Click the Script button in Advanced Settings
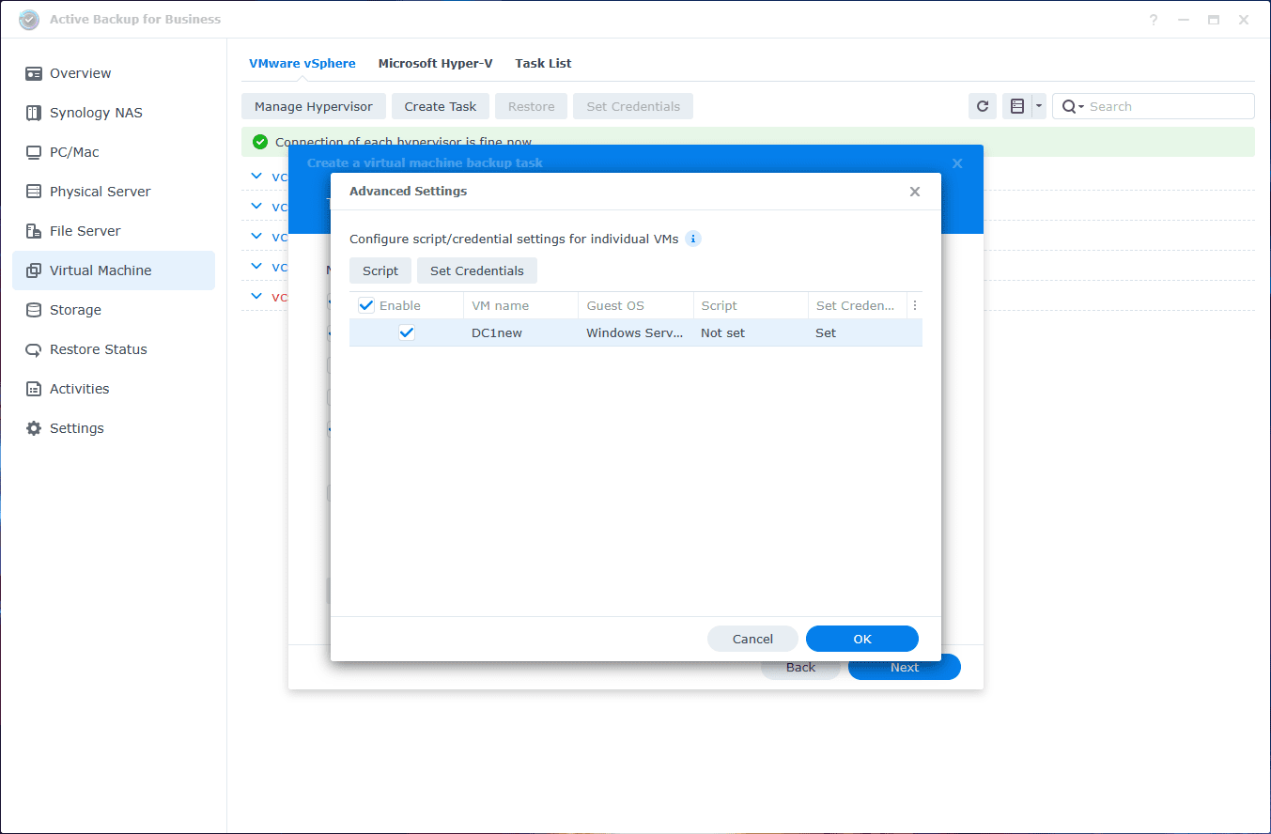Screen dimensions: 1271x834 tap(380, 270)
